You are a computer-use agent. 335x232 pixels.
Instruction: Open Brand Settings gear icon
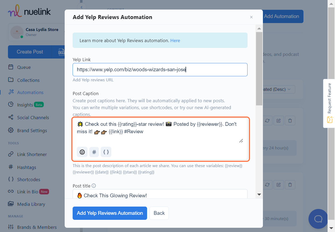[11, 130]
